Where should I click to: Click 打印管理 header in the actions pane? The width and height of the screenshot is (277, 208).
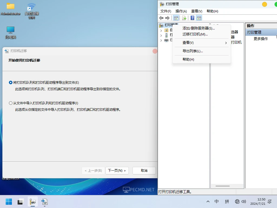tap(261, 32)
